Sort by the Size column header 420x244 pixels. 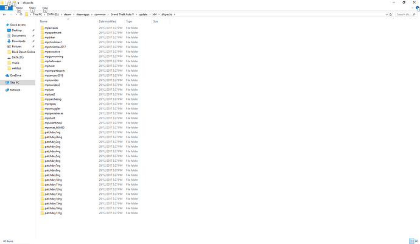click(156, 21)
